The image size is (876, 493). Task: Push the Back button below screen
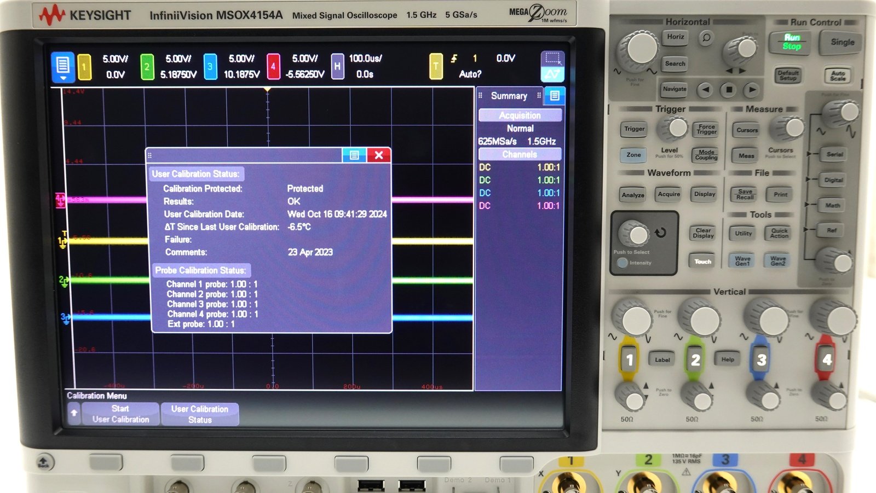coord(44,462)
